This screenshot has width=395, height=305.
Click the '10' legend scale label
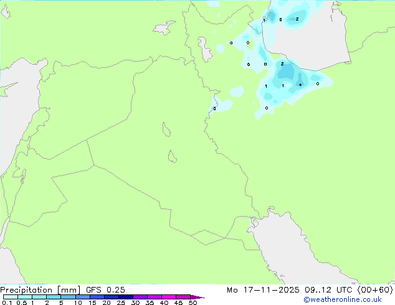pyautogui.click(x=78, y=303)
